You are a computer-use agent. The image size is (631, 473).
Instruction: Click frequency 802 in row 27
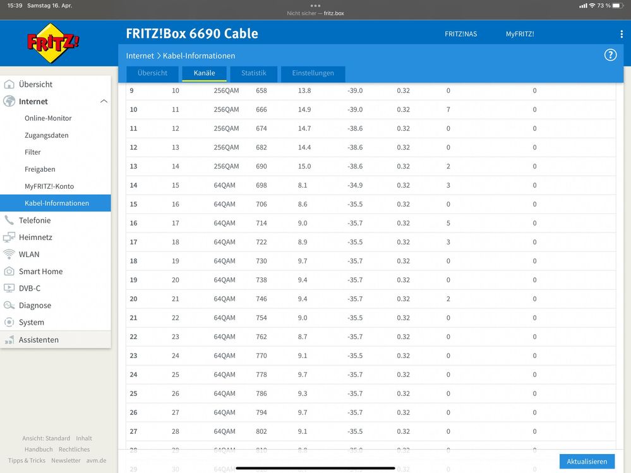(261, 431)
